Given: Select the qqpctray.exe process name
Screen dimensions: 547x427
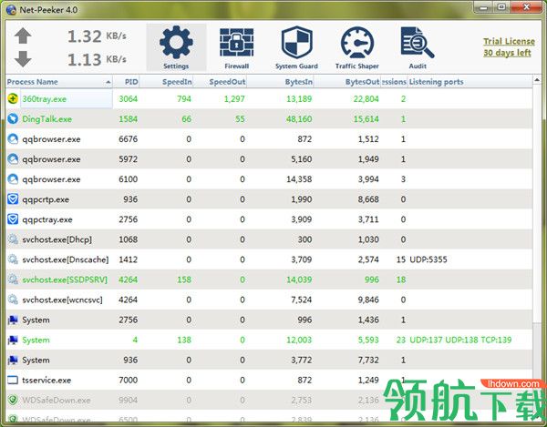Looking at the screenshot, I should pos(47,219).
